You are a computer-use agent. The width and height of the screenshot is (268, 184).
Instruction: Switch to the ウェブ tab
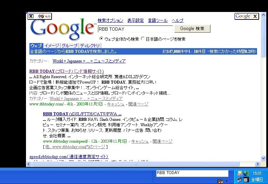click(36, 46)
